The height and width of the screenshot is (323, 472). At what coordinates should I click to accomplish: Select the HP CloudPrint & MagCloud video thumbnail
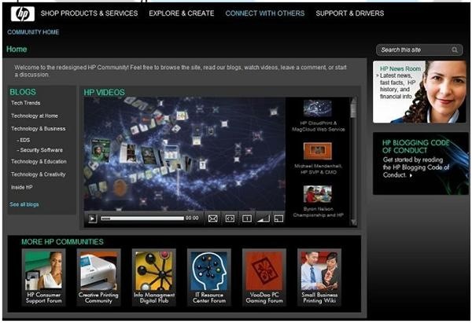[x=318, y=108]
